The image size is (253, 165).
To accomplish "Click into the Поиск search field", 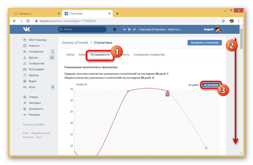I will [x=82, y=29].
